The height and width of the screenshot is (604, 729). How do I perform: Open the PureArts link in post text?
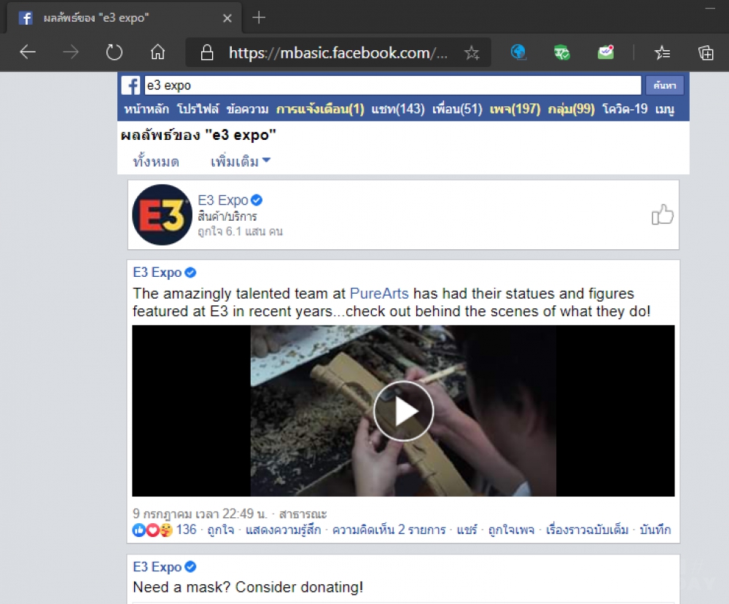[x=379, y=294]
